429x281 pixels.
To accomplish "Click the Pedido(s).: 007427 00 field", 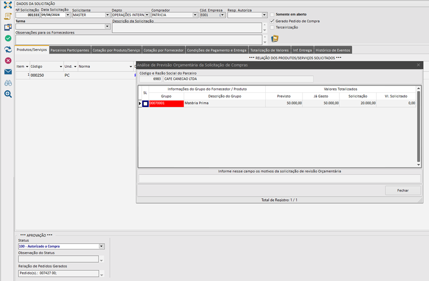I will point(59,273).
